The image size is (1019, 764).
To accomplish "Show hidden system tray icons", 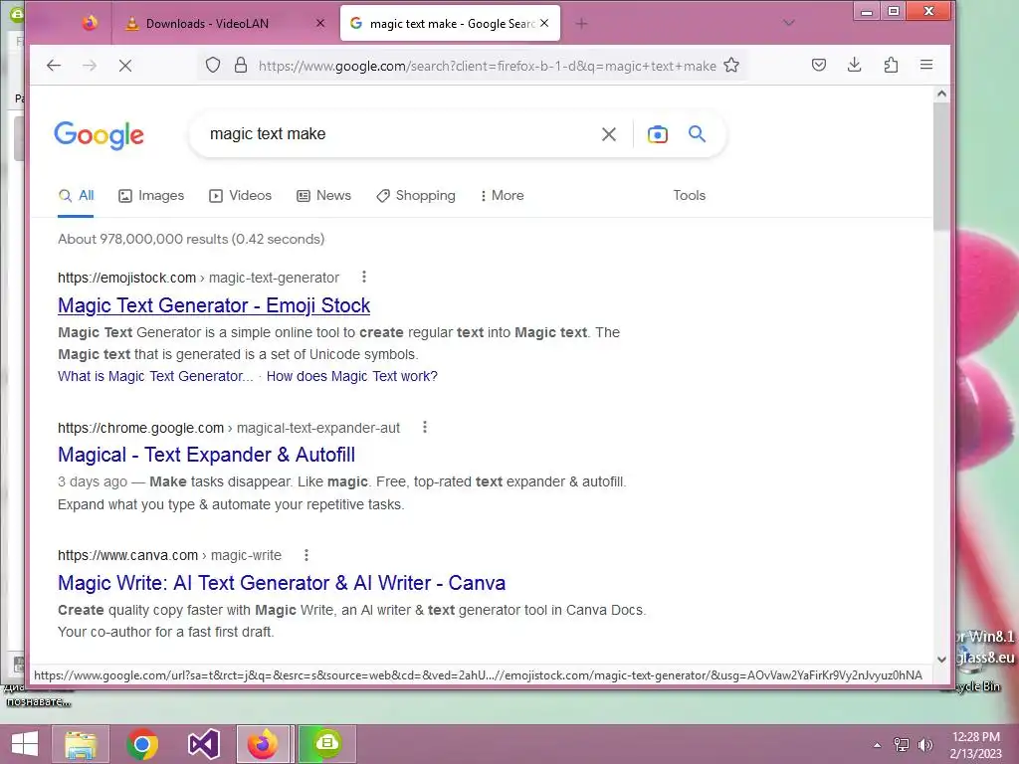I will click(x=878, y=745).
